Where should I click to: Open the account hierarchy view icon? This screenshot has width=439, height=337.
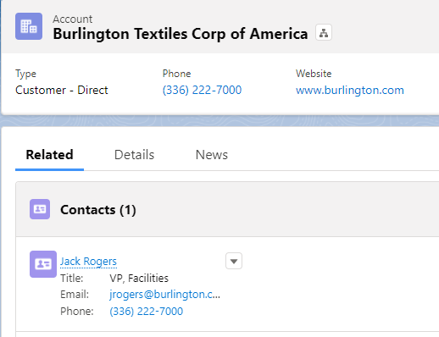click(324, 33)
